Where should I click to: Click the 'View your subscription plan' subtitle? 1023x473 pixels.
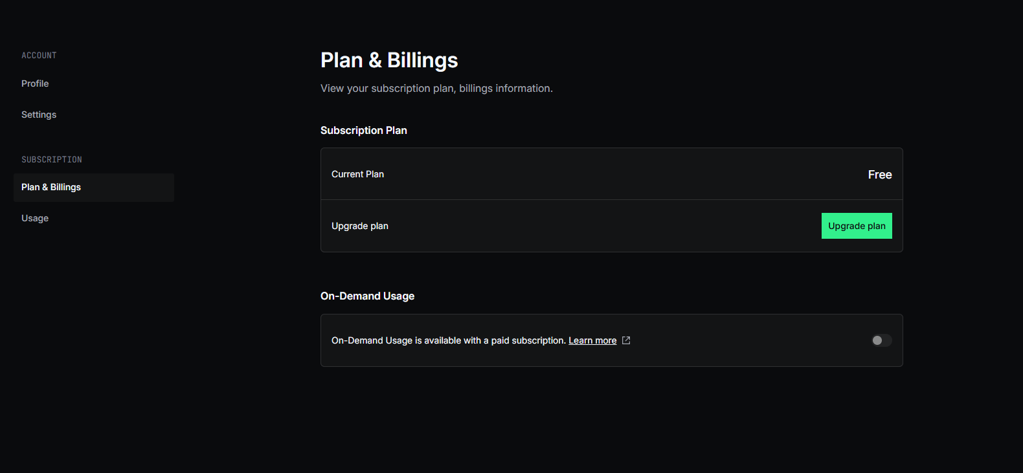point(436,88)
